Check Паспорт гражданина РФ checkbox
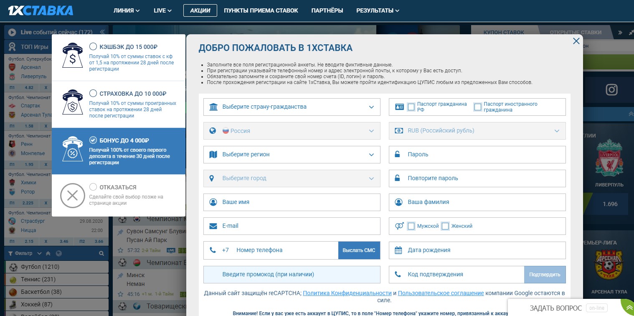This screenshot has width=634, height=316. (x=411, y=107)
